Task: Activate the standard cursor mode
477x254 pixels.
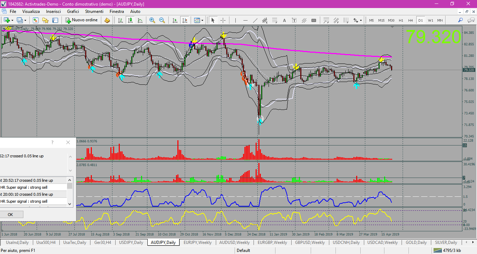Action: click(x=213, y=20)
